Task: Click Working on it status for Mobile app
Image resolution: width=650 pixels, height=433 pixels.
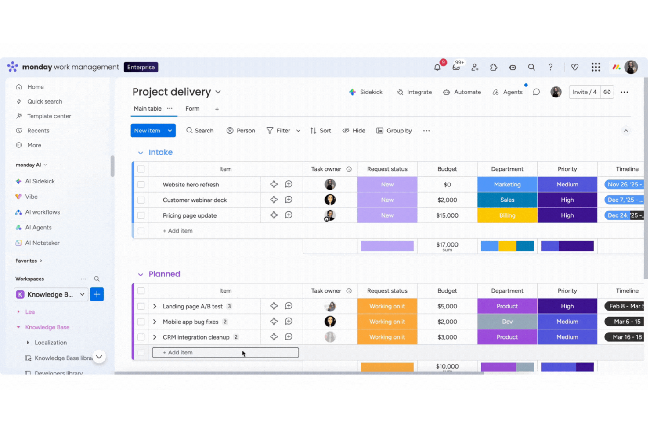Action: click(387, 322)
